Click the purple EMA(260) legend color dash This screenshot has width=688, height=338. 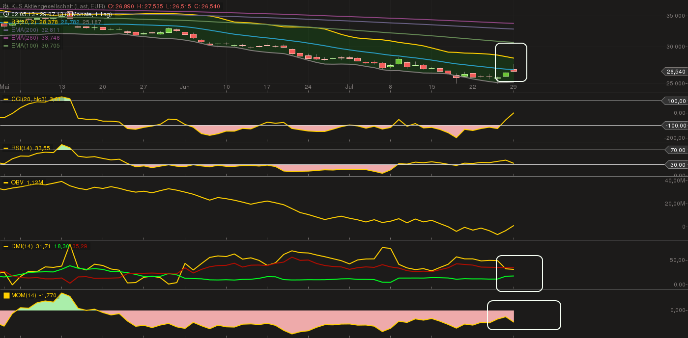click(x=6, y=38)
